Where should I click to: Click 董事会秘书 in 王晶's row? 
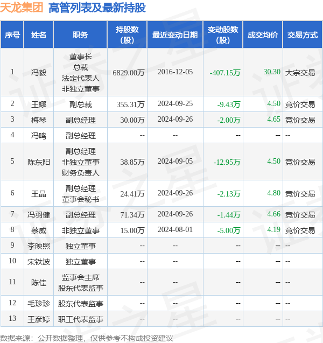tap(80, 199)
